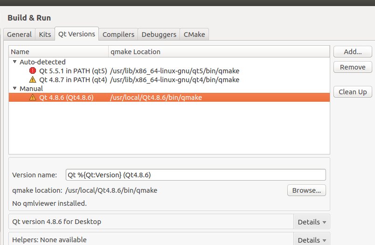The height and width of the screenshot is (245, 375).
Task: Click the warning icon on Qt 4.8.6
Action: click(33, 97)
